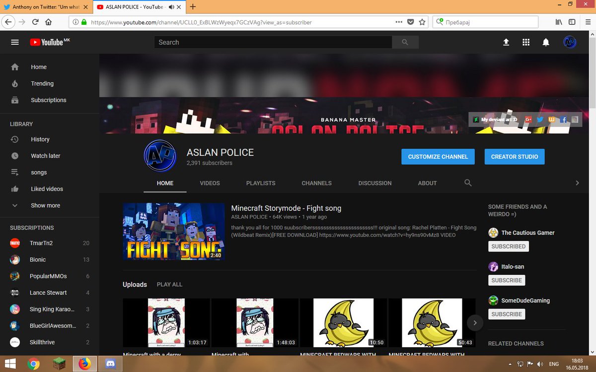Viewport: 596px width, 372px height.
Task: Click the Minecraft Storymode - Fight song title
Action: click(x=286, y=208)
